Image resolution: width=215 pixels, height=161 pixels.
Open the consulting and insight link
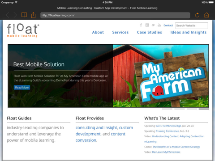pos(96,128)
